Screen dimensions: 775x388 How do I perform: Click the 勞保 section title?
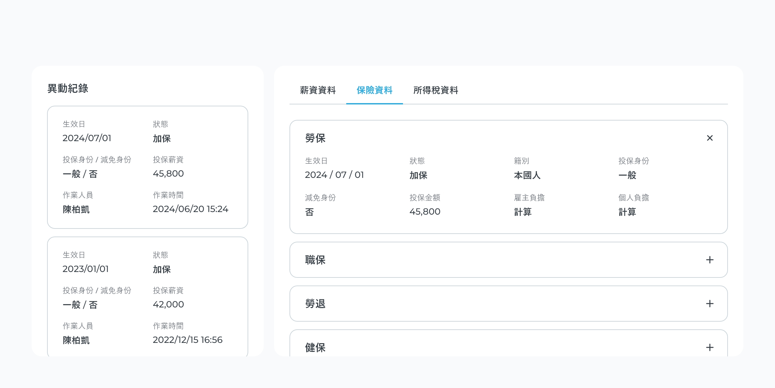[315, 138]
